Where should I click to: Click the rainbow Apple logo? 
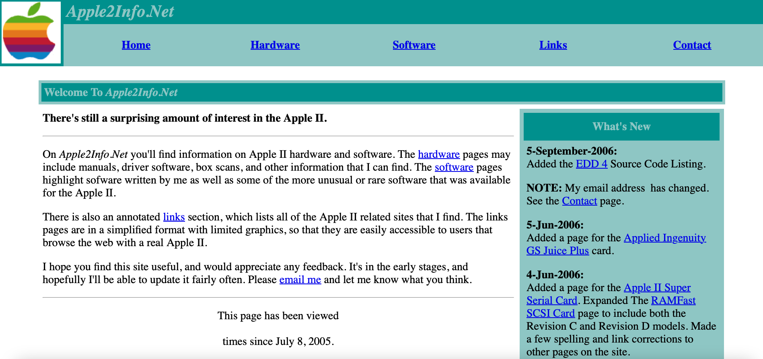(x=31, y=32)
